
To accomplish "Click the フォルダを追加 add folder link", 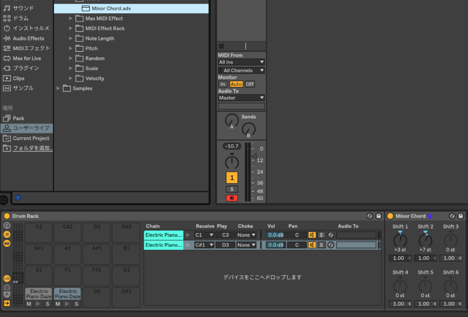I will pos(32,148).
